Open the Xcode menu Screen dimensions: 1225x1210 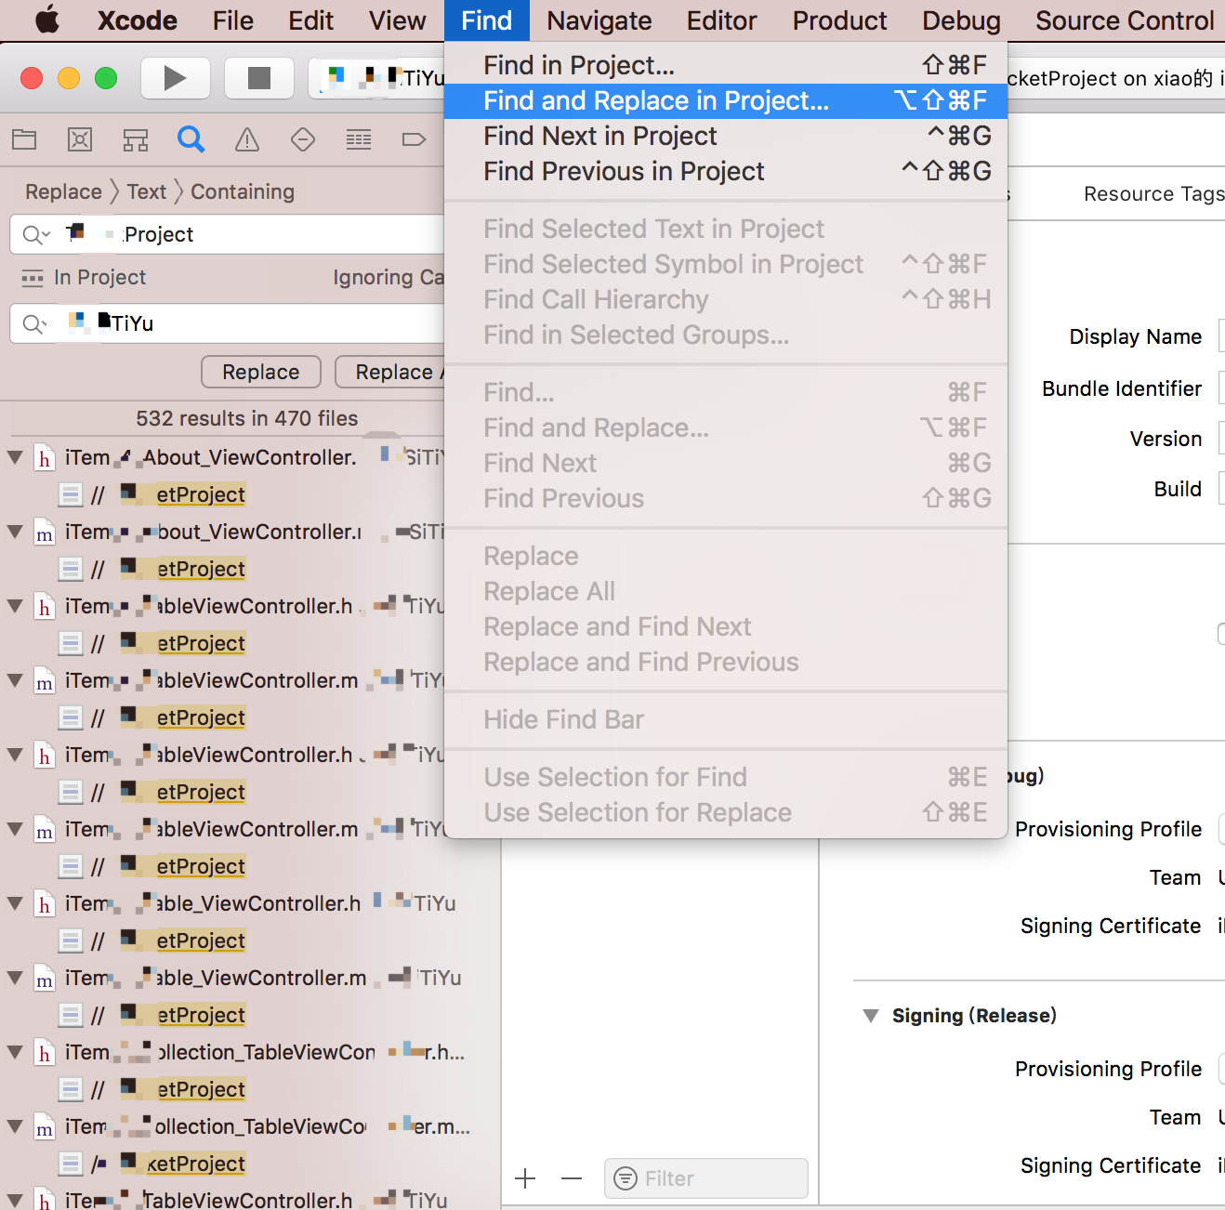[138, 20]
